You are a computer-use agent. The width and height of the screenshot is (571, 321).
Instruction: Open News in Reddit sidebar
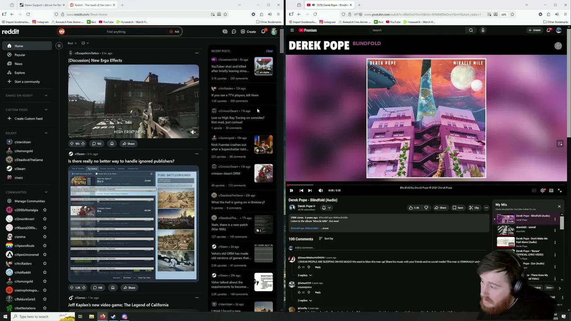[x=27, y=64]
